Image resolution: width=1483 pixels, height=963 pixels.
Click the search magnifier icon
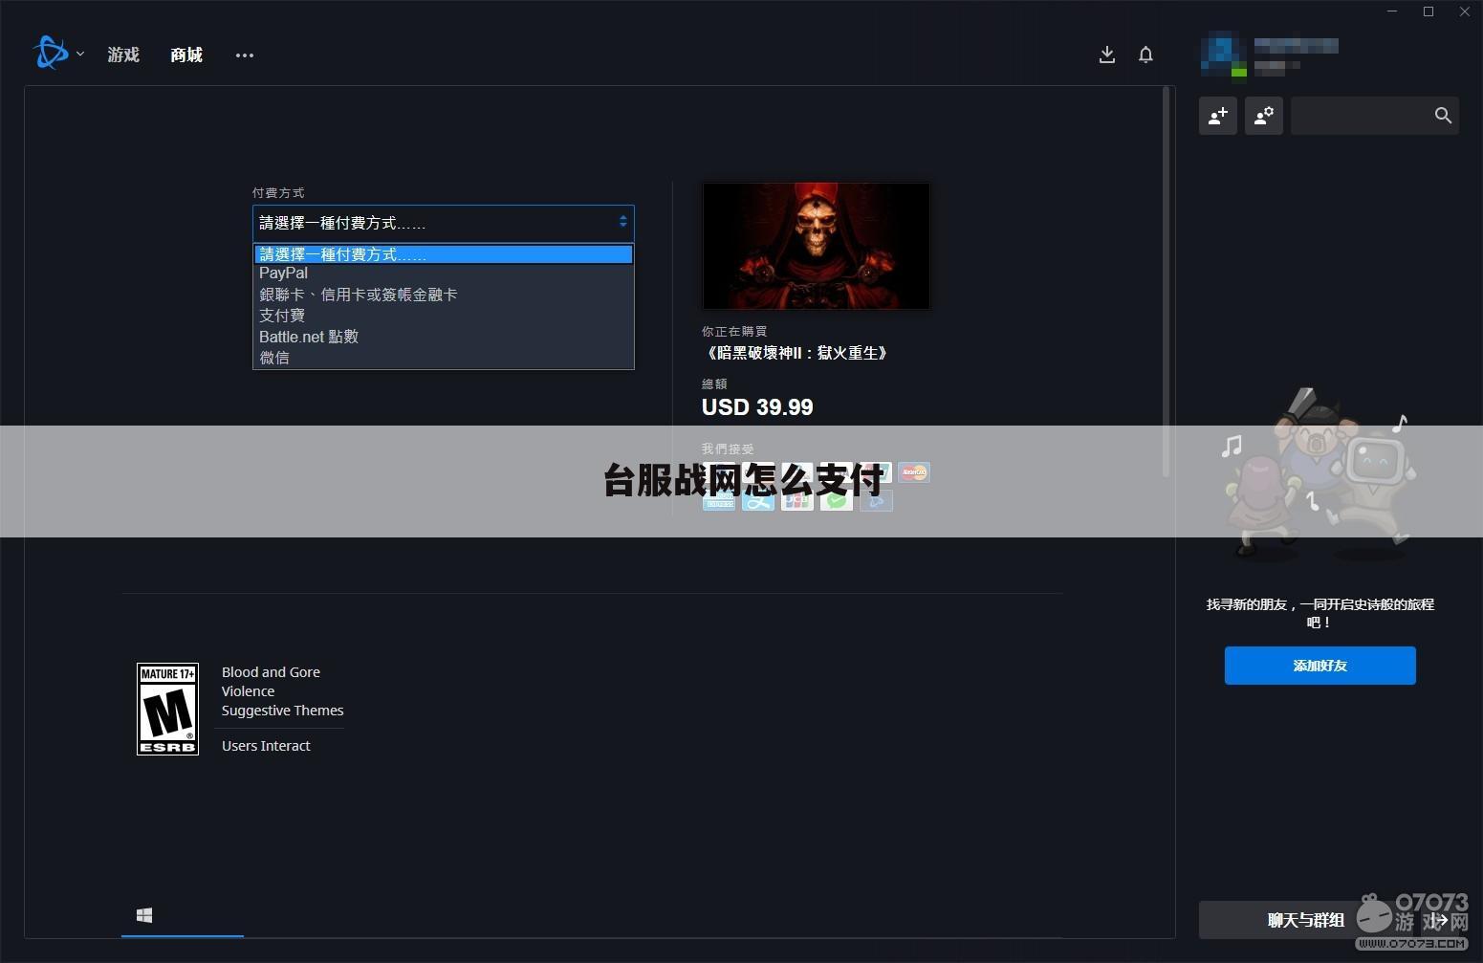click(1444, 116)
